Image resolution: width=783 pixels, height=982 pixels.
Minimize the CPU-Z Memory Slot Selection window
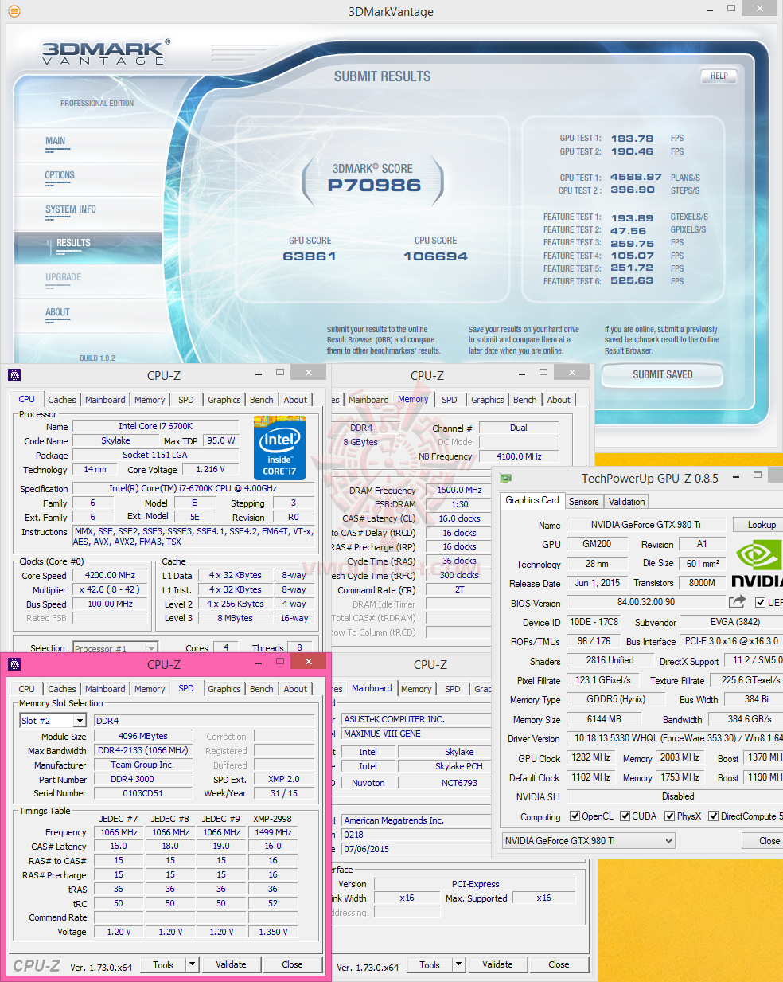[x=259, y=663]
